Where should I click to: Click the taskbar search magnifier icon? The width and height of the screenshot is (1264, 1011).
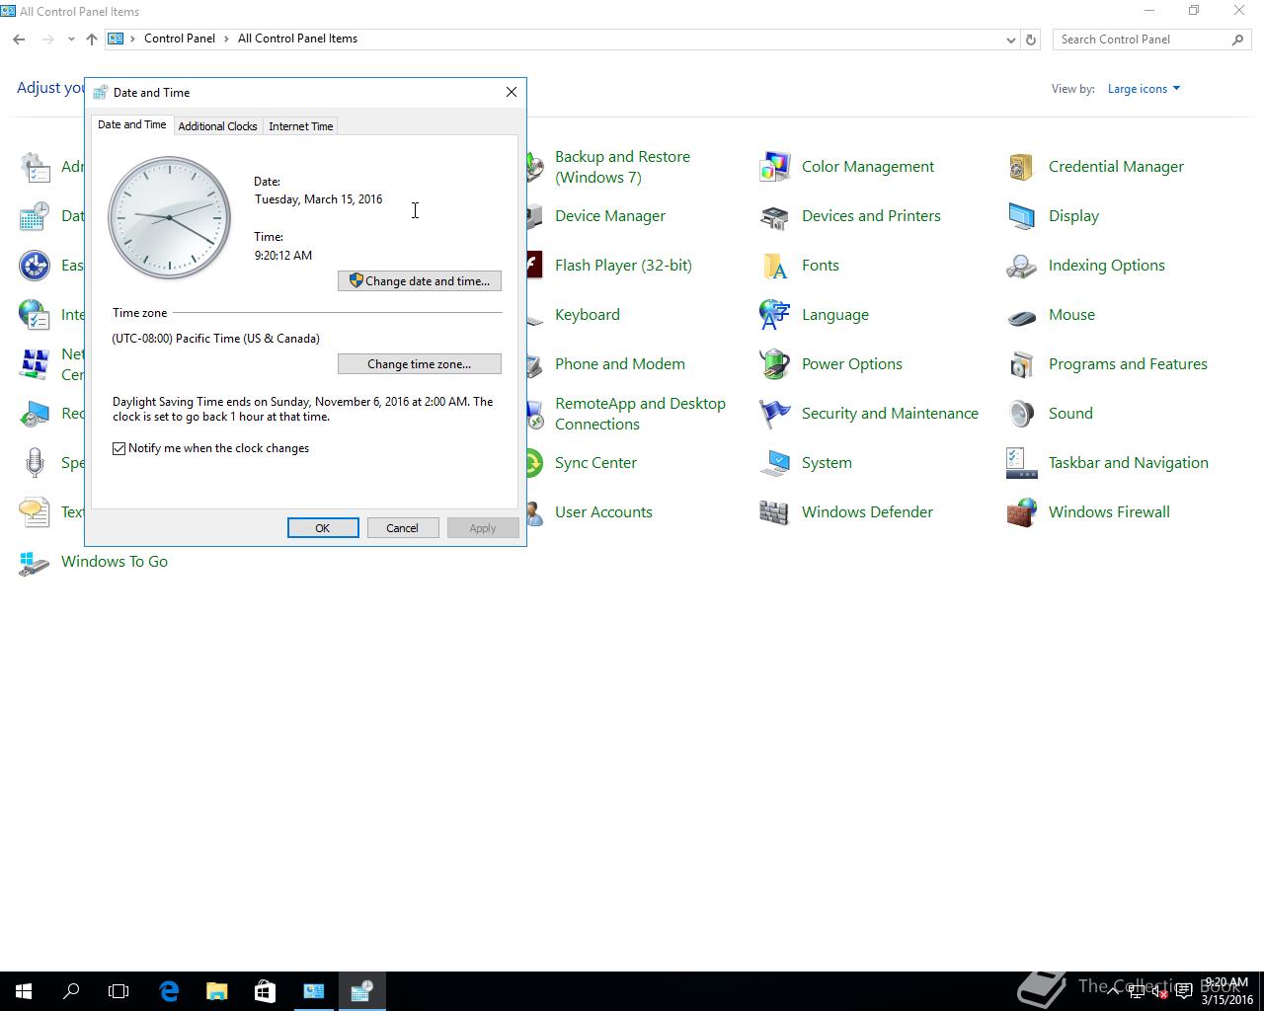coord(71,991)
